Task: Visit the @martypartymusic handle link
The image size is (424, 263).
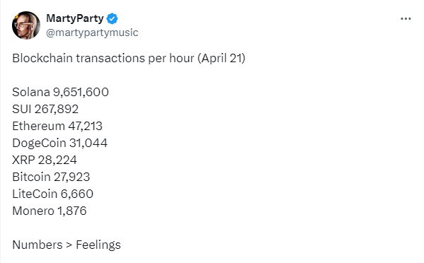Action: coord(92,33)
